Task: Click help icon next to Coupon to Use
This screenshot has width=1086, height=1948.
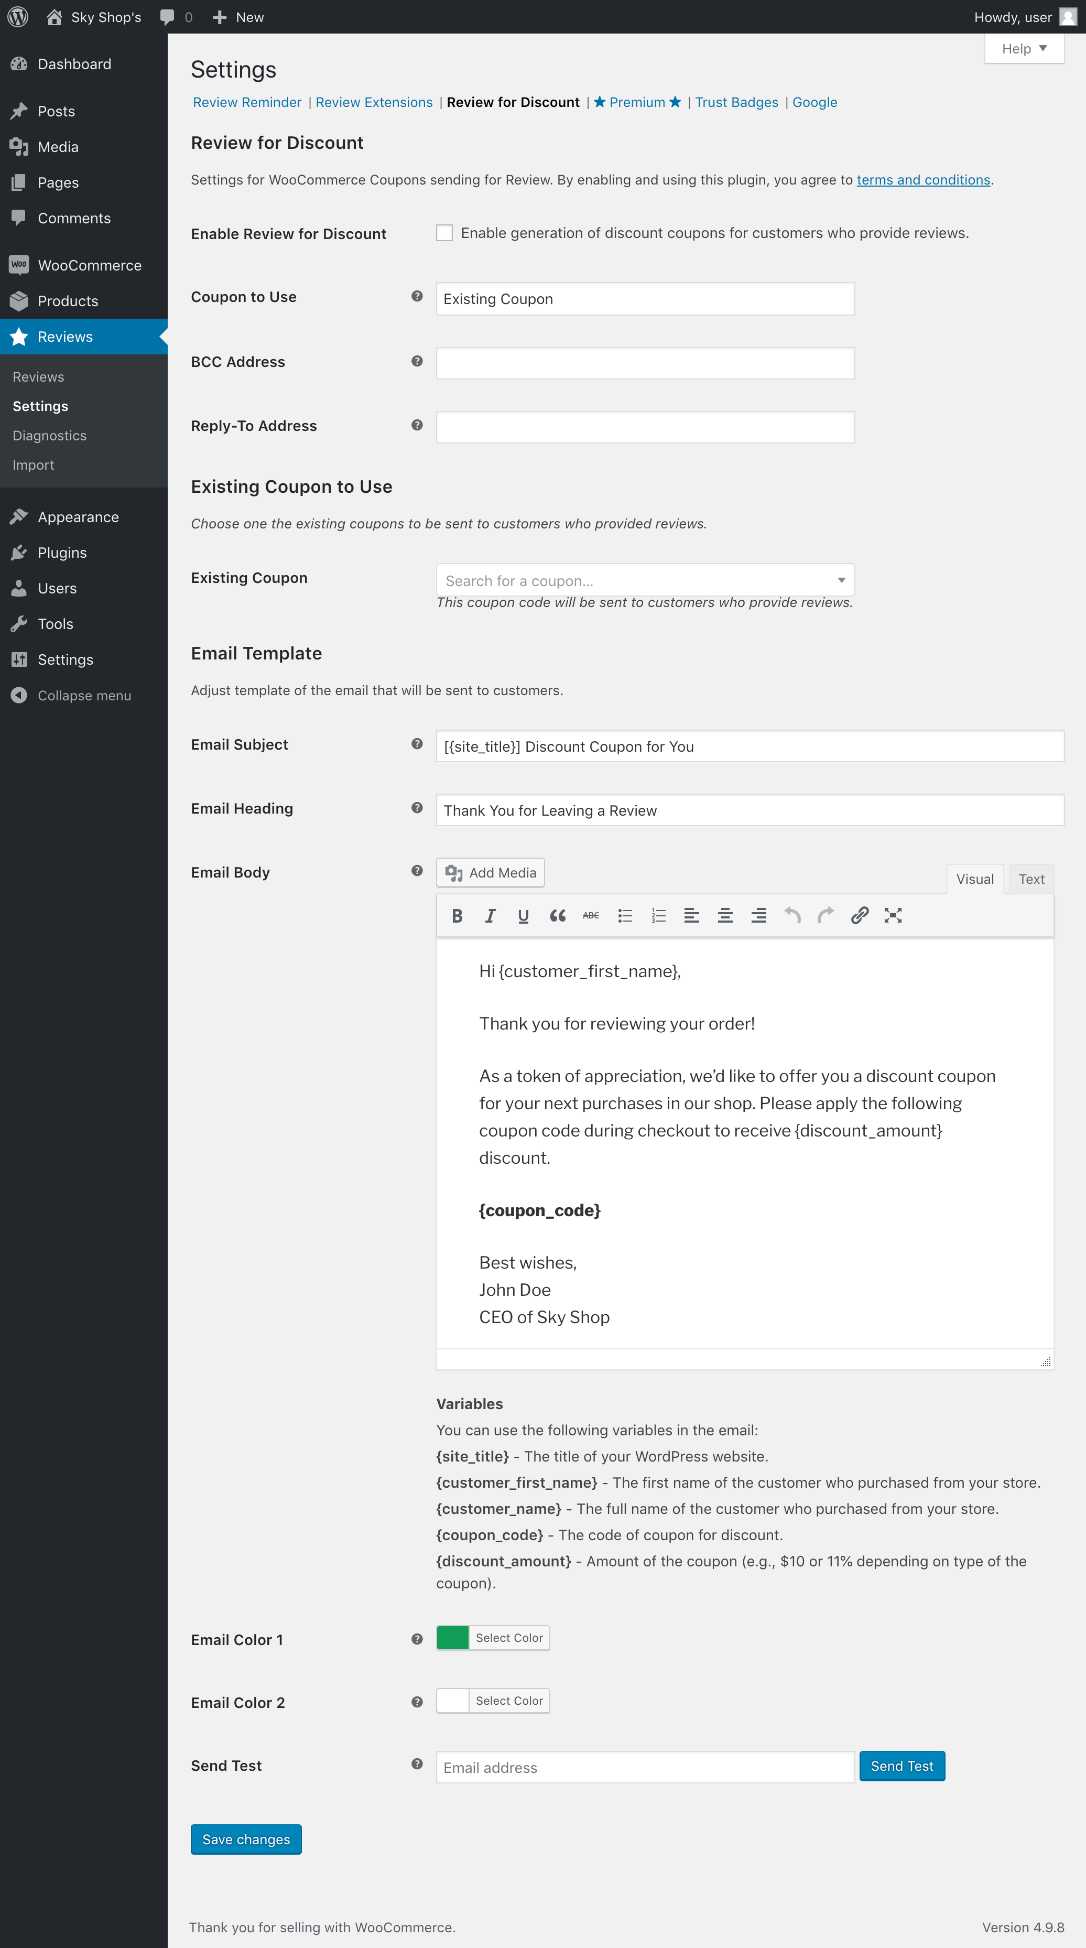Action: click(417, 296)
